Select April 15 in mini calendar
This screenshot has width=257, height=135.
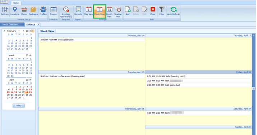pos(15,92)
